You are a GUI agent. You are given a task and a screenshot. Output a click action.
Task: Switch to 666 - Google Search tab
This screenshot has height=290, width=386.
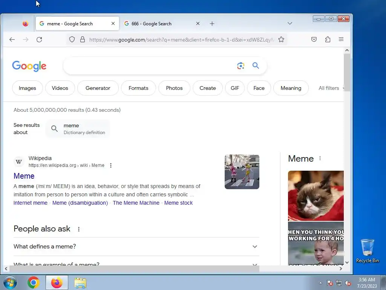[x=162, y=24]
